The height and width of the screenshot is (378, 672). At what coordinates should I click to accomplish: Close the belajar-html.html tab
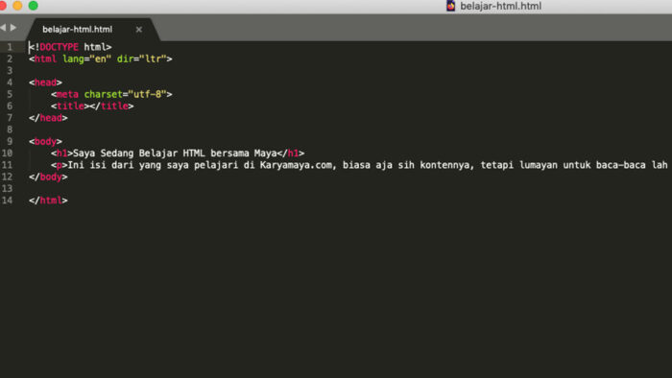[x=139, y=30]
